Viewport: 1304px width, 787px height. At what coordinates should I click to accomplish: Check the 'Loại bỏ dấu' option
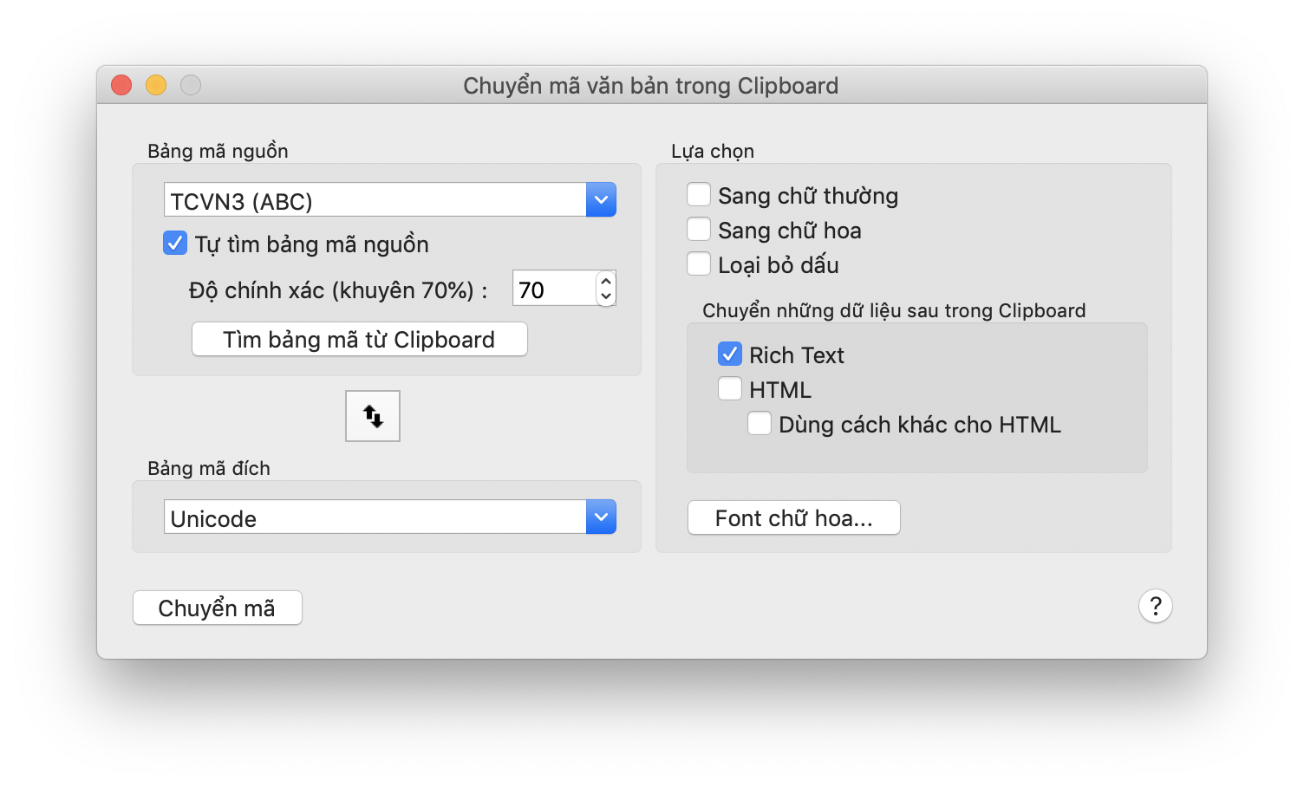[699, 263]
